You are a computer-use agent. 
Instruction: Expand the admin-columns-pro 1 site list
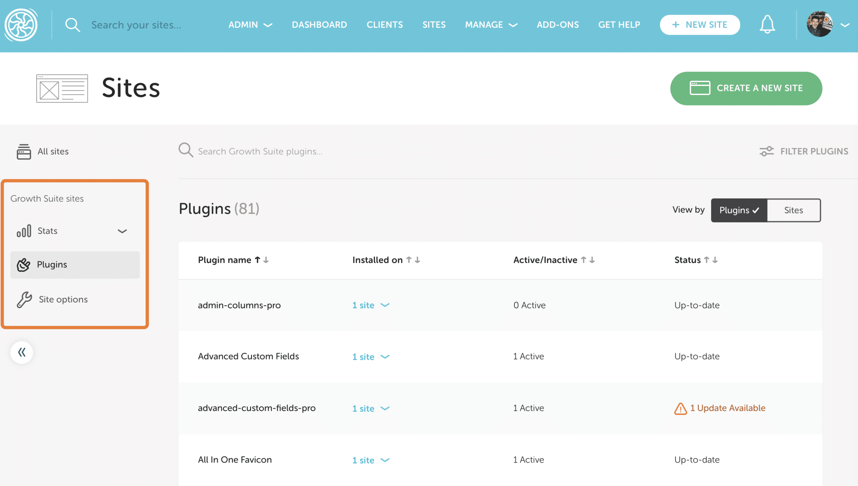pyautogui.click(x=370, y=305)
